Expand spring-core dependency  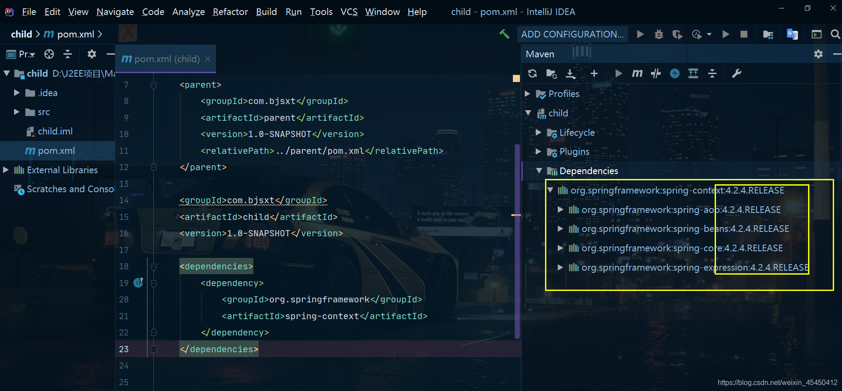560,248
